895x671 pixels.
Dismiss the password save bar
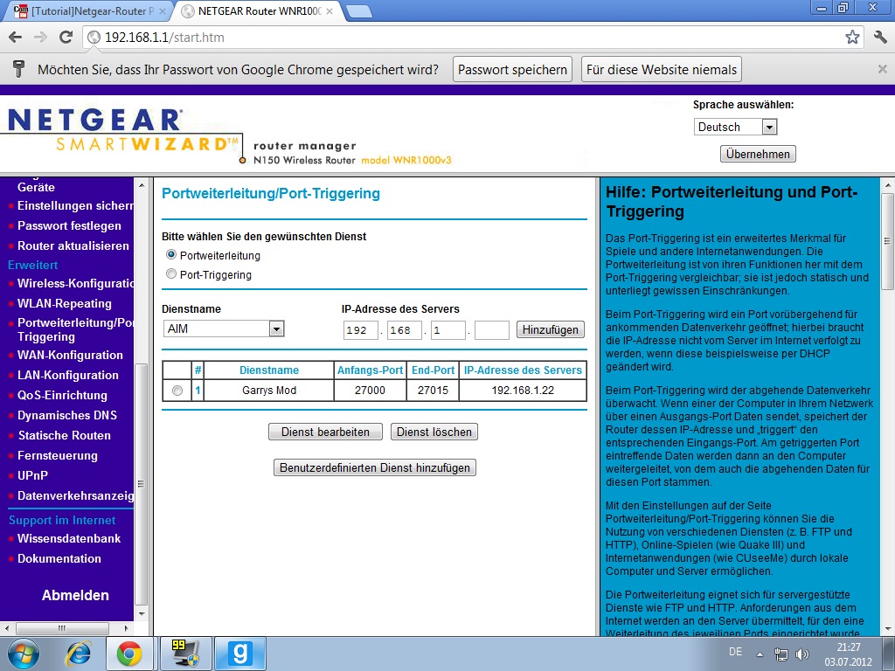point(882,69)
